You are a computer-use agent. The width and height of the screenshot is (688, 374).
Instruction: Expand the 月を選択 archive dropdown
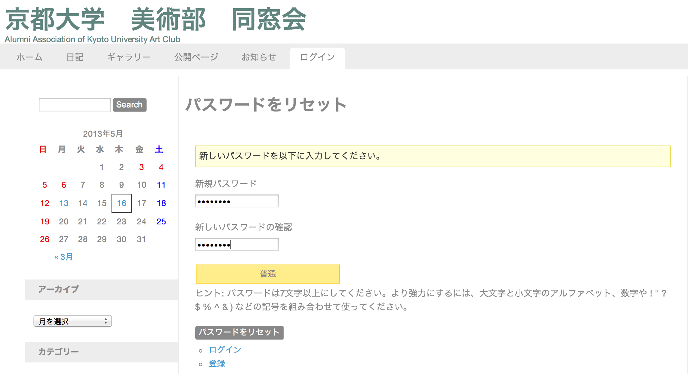(x=73, y=321)
